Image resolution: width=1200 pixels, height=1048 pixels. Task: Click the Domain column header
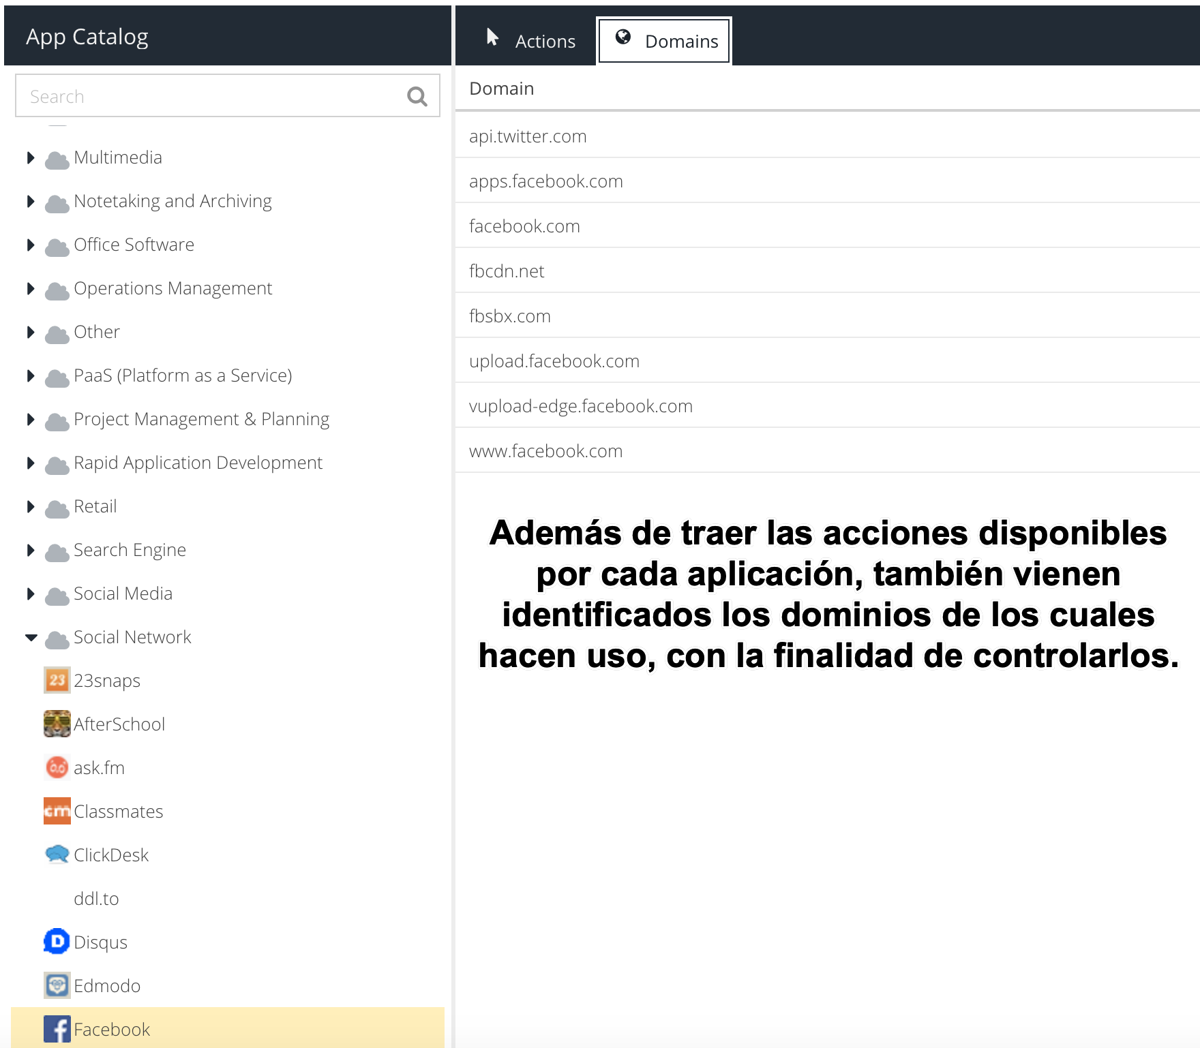[502, 89]
